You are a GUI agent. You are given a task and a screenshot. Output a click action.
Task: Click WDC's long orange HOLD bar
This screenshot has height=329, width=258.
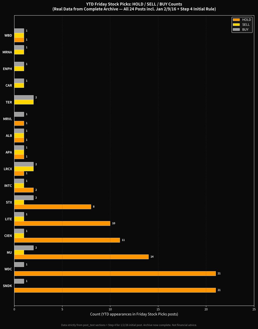click(x=115, y=273)
